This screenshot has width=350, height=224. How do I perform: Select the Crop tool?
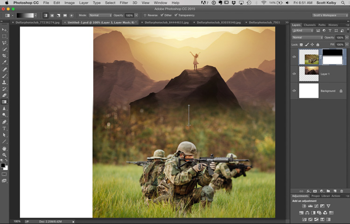click(5, 56)
